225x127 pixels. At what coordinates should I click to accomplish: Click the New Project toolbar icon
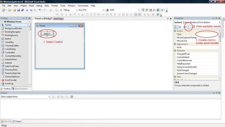(x=3, y=10)
